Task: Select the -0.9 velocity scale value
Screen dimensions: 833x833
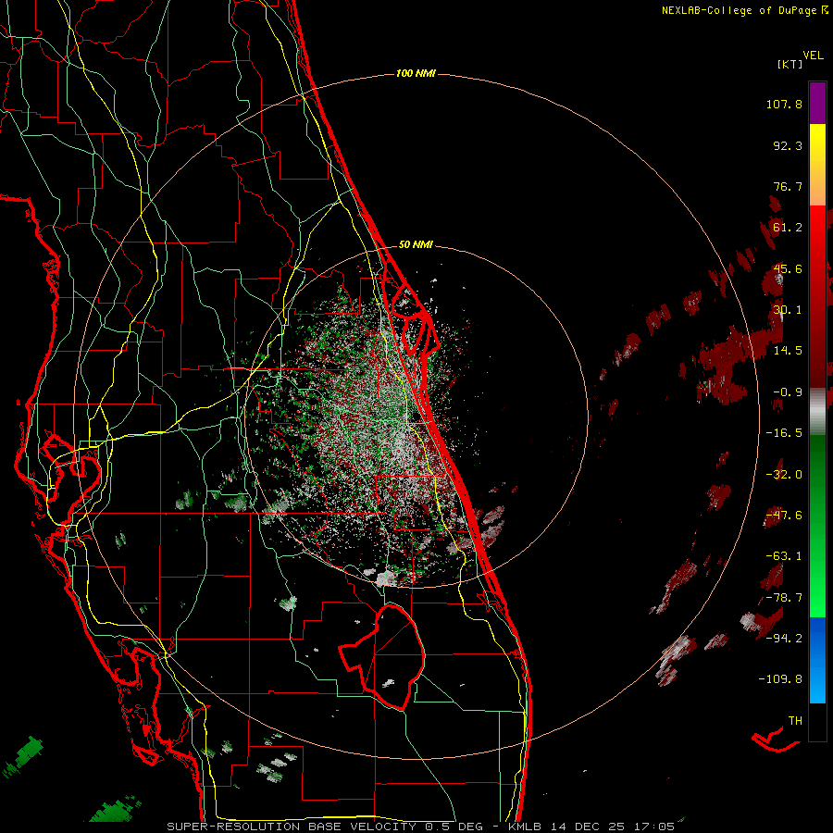Action: 788,392
